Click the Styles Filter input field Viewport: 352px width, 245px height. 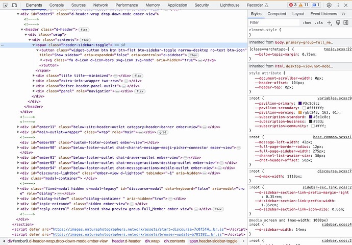[274, 22]
